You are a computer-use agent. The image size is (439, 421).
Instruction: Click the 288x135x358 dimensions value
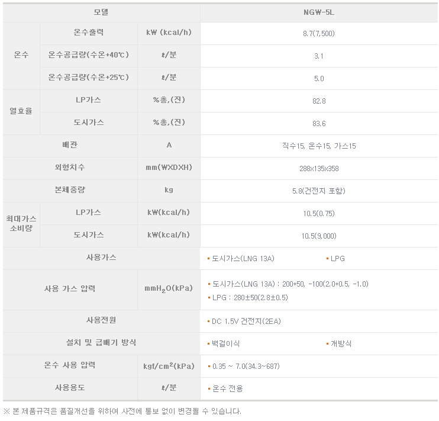pyautogui.click(x=318, y=168)
